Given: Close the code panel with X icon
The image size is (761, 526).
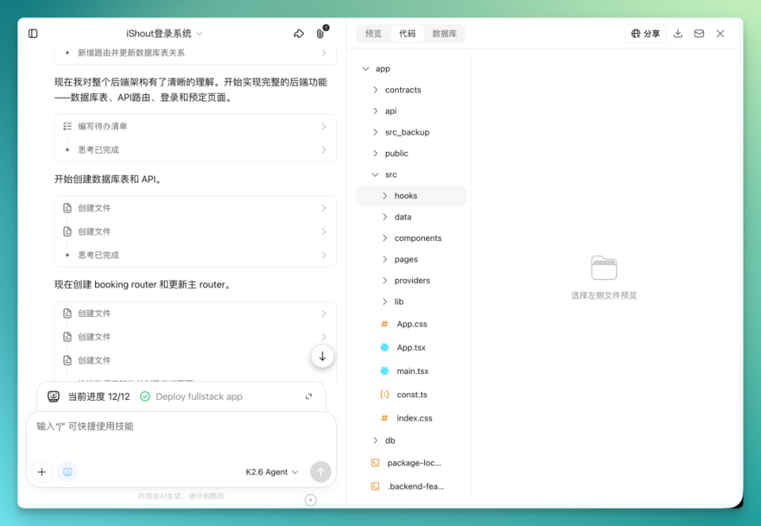Looking at the screenshot, I should (721, 33).
